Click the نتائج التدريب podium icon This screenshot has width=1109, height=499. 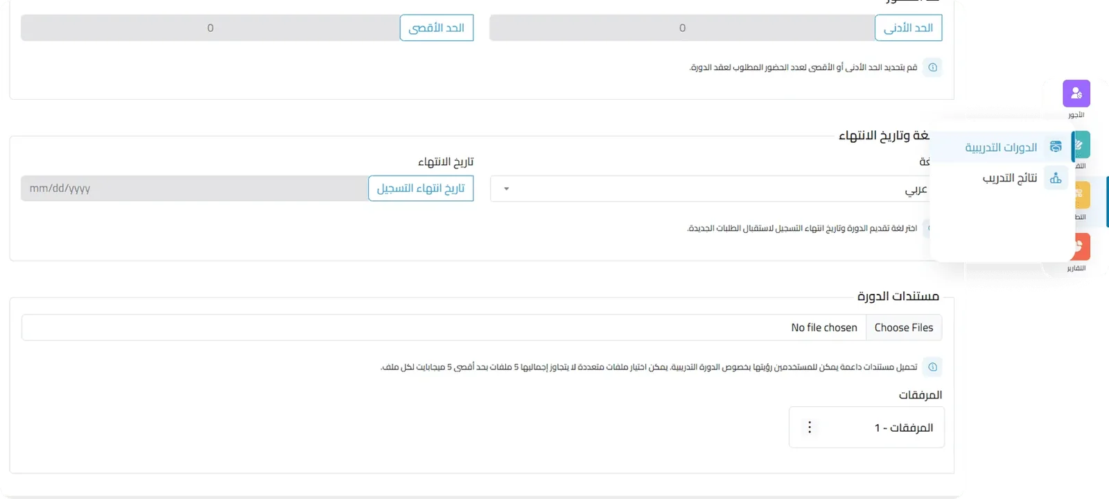(x=1056, y=178)
